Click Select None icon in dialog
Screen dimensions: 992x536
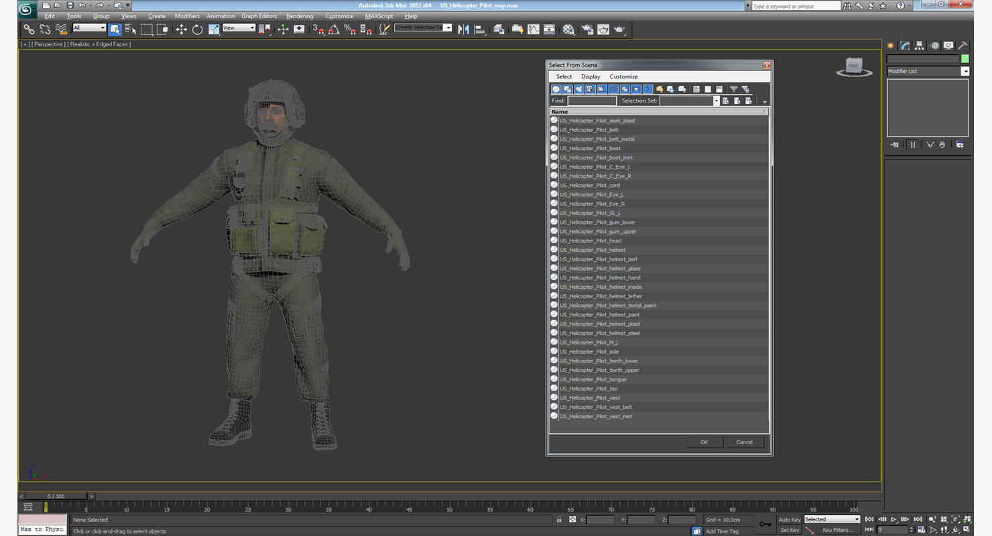pyautogui.click(x=708, y=89)
